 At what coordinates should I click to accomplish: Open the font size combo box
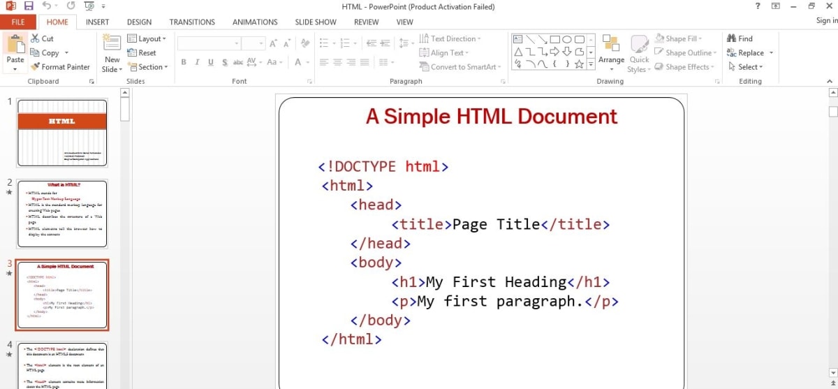coord(253,43)
